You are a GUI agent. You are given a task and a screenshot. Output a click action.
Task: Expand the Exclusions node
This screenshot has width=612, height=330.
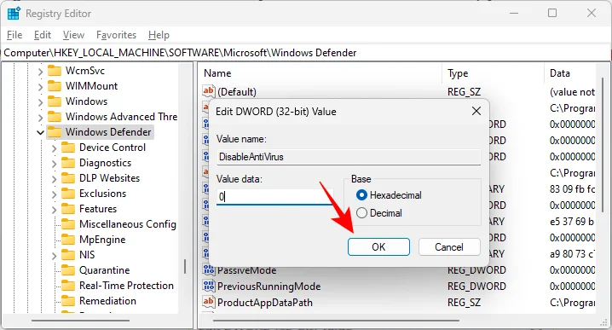[x=54, y=194]
